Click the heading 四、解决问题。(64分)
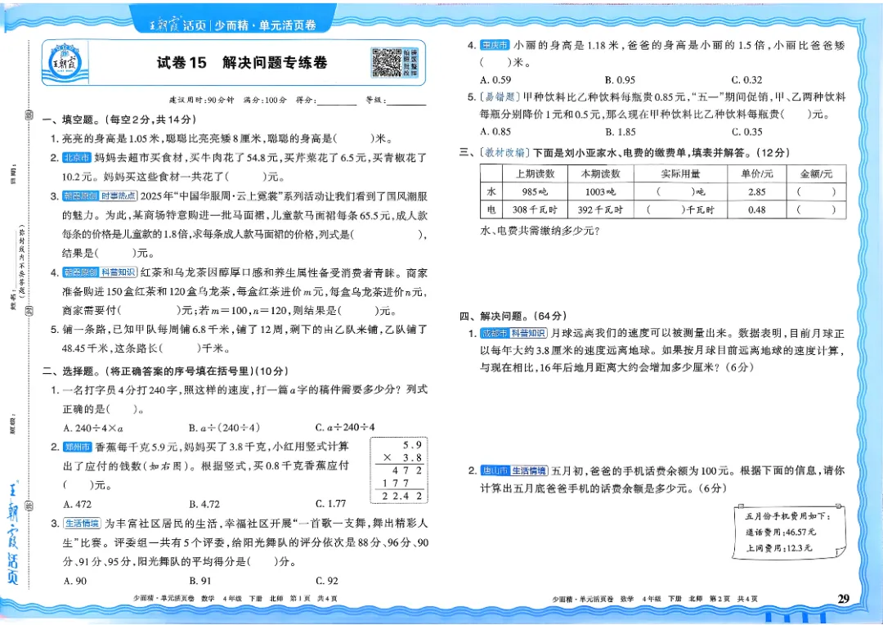The height and width of the screenshot is (625, 883). click(513, 316)
